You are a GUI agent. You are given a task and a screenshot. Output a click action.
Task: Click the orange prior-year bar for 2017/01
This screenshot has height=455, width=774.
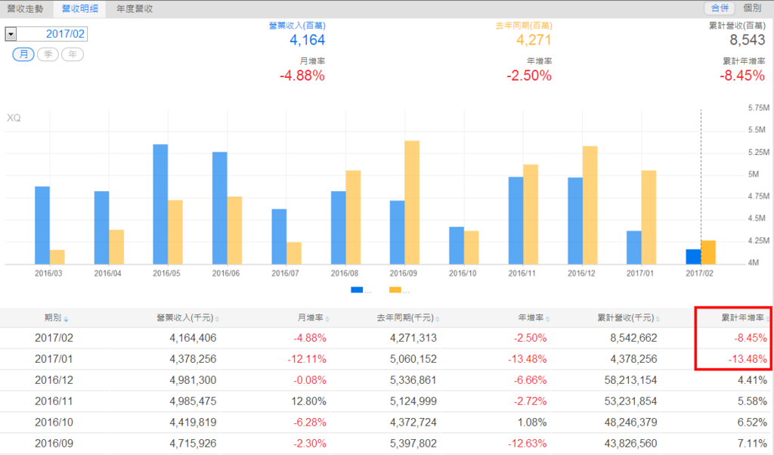(649, 217)
